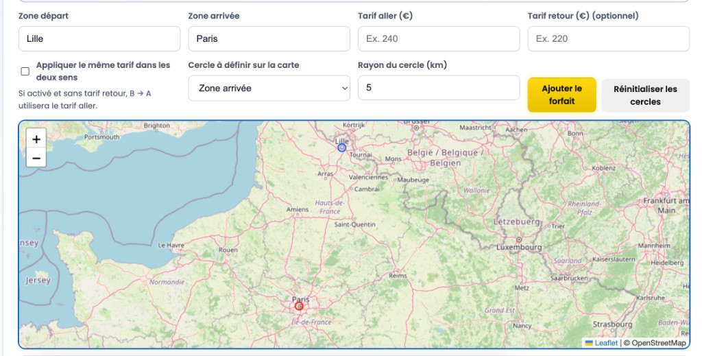Click the Rouen label on the map
Screen dimensions: 702x356
point(228,250)
